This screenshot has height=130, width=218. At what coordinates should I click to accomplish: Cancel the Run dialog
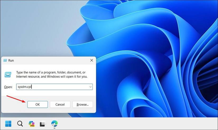pos(60,104)
